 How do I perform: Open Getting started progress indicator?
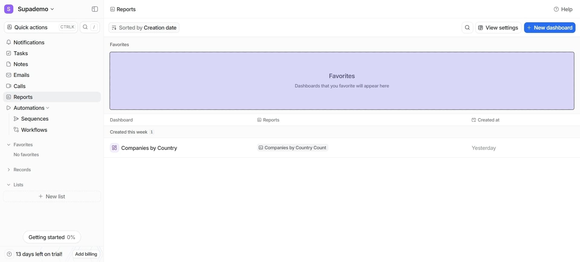[x=52, y=237]
